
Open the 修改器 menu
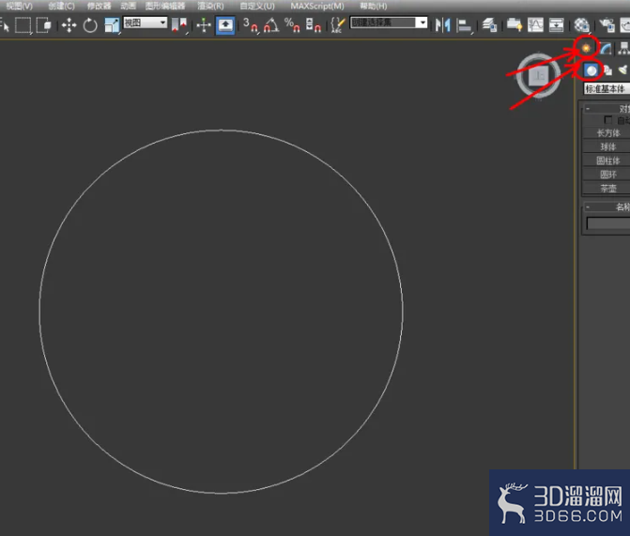pos(99,6)
